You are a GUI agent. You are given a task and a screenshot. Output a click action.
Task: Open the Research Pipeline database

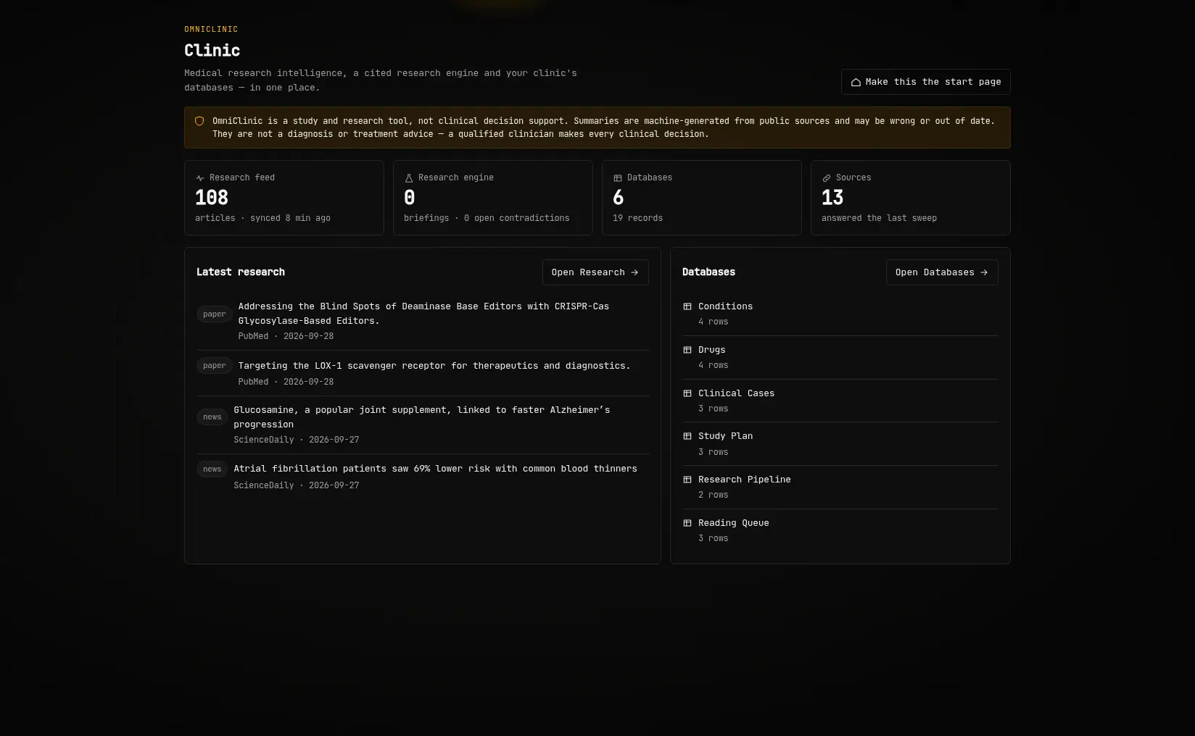pos(840,487)
